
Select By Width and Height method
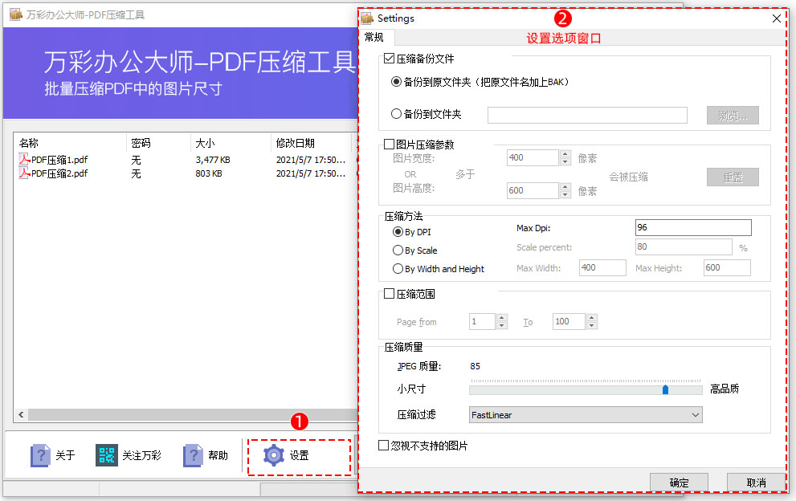coord(398,269)
